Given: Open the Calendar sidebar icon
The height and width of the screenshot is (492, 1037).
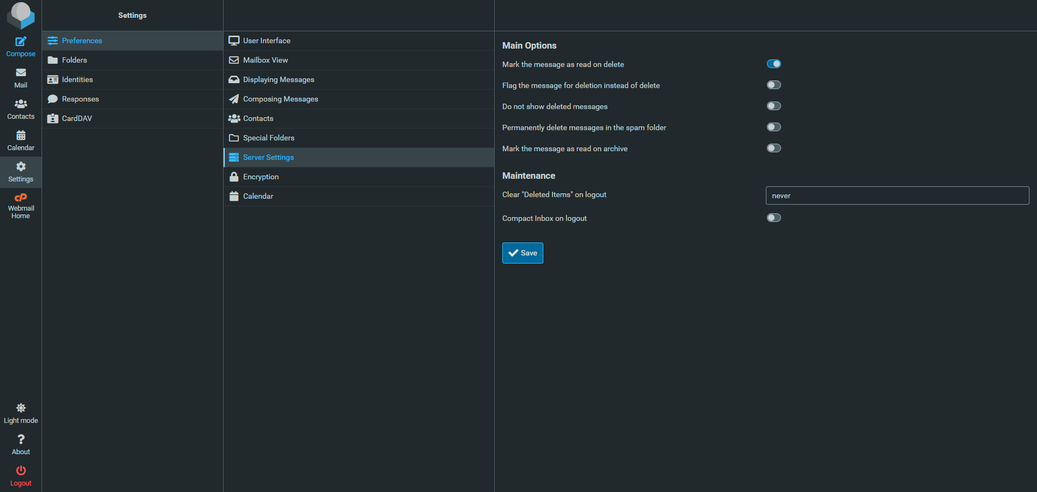Looking at the screenshot, I should coord(21,136).
